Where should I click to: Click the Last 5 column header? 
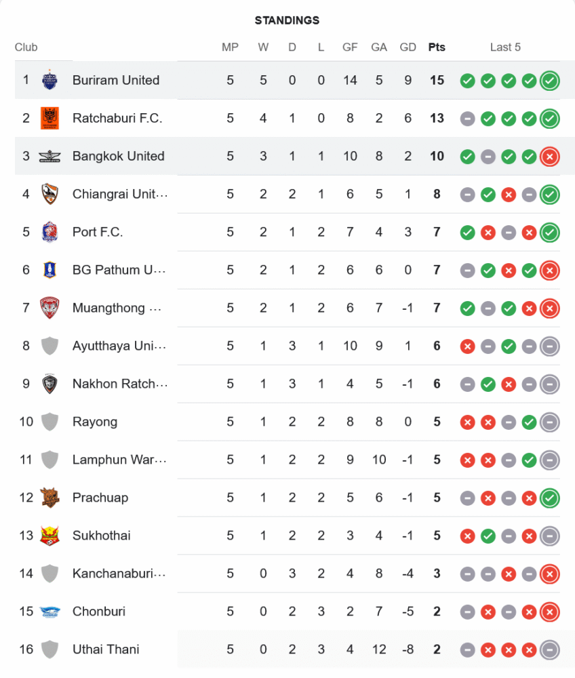(x=505, y=47)
